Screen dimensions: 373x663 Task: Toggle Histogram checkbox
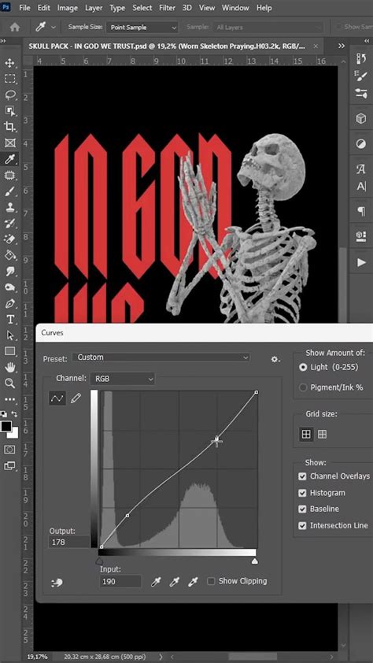pyautogui.click(x=302, y=493)
